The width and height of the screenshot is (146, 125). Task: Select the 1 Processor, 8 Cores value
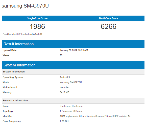(x=71, y=111)
